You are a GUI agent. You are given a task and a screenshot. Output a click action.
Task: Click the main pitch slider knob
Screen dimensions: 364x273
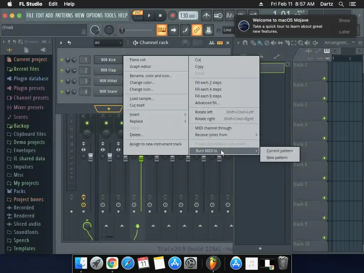122,30
